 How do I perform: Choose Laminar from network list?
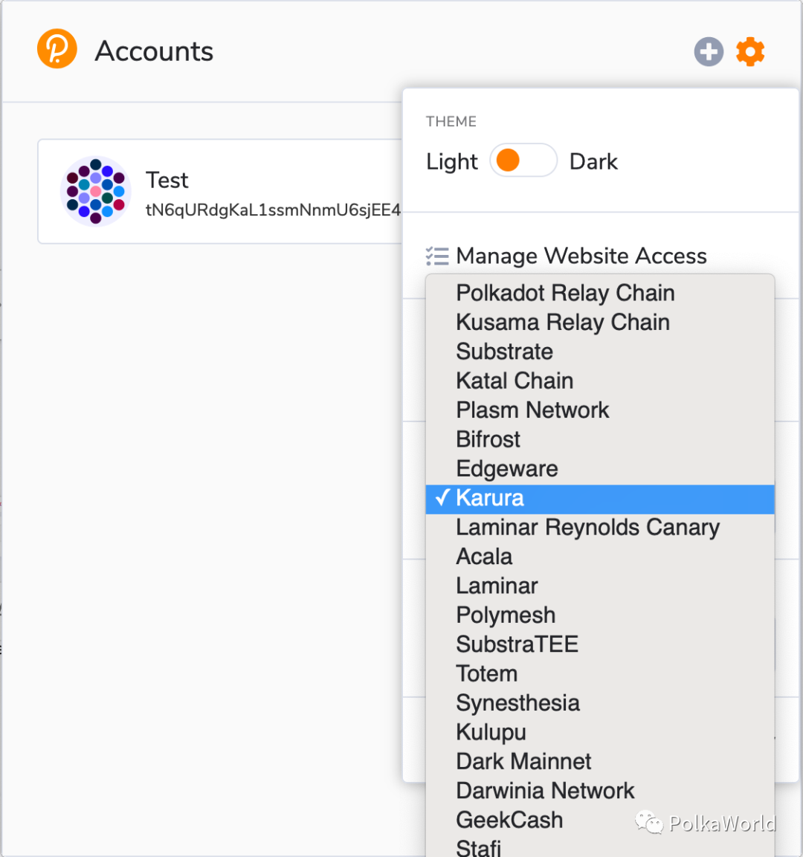[x=600, y=586]
